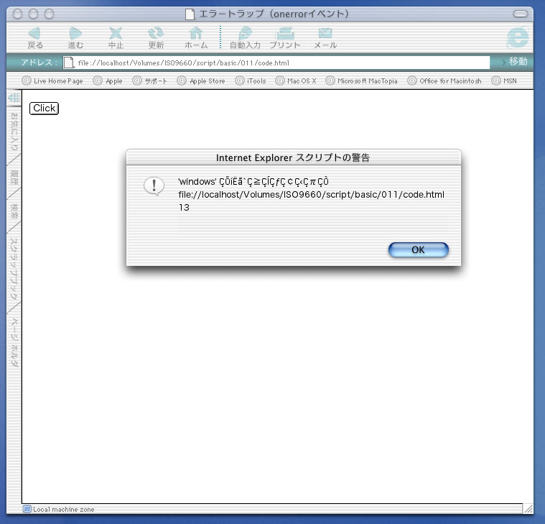Screen dimensions: 545x524
Task: Click the Back (戻る) arrow icon
Action: coord(34,33)
